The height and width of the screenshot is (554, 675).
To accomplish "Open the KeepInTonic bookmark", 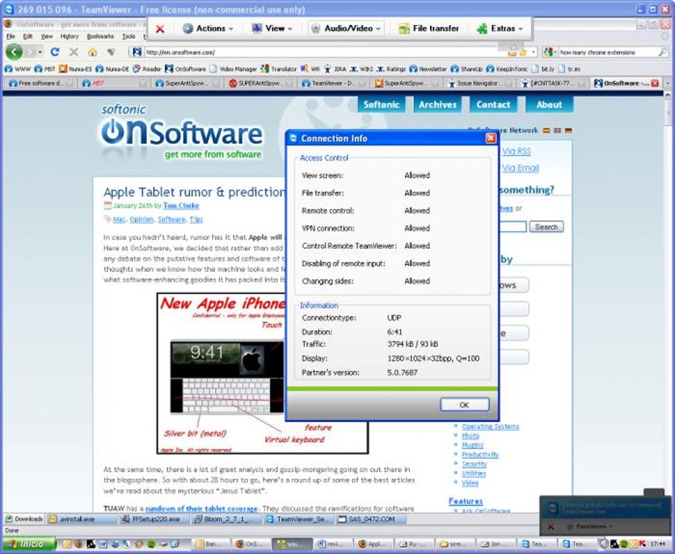I will [x=507, y=69].
